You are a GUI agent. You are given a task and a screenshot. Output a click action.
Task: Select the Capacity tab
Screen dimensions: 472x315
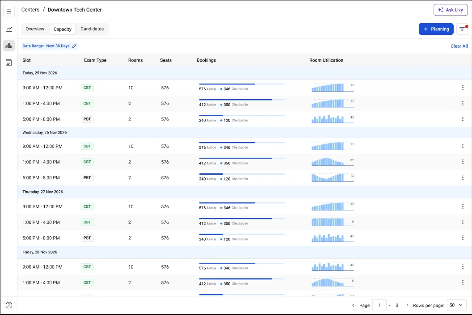pos(63,29)
